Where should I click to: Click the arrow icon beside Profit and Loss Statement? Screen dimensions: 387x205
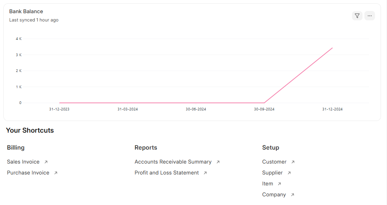point(205,173)
